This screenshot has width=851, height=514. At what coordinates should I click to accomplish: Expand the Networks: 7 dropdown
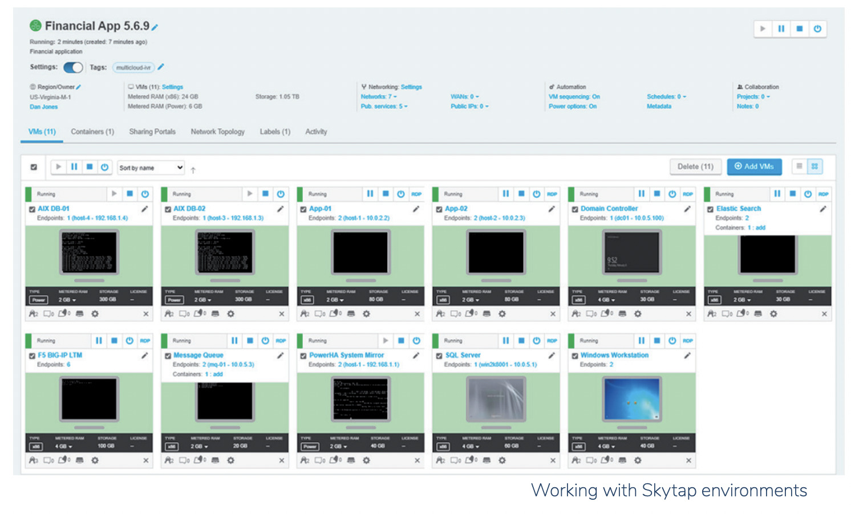379,97
